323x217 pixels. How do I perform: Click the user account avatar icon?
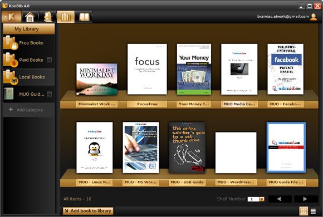point(314,17)
